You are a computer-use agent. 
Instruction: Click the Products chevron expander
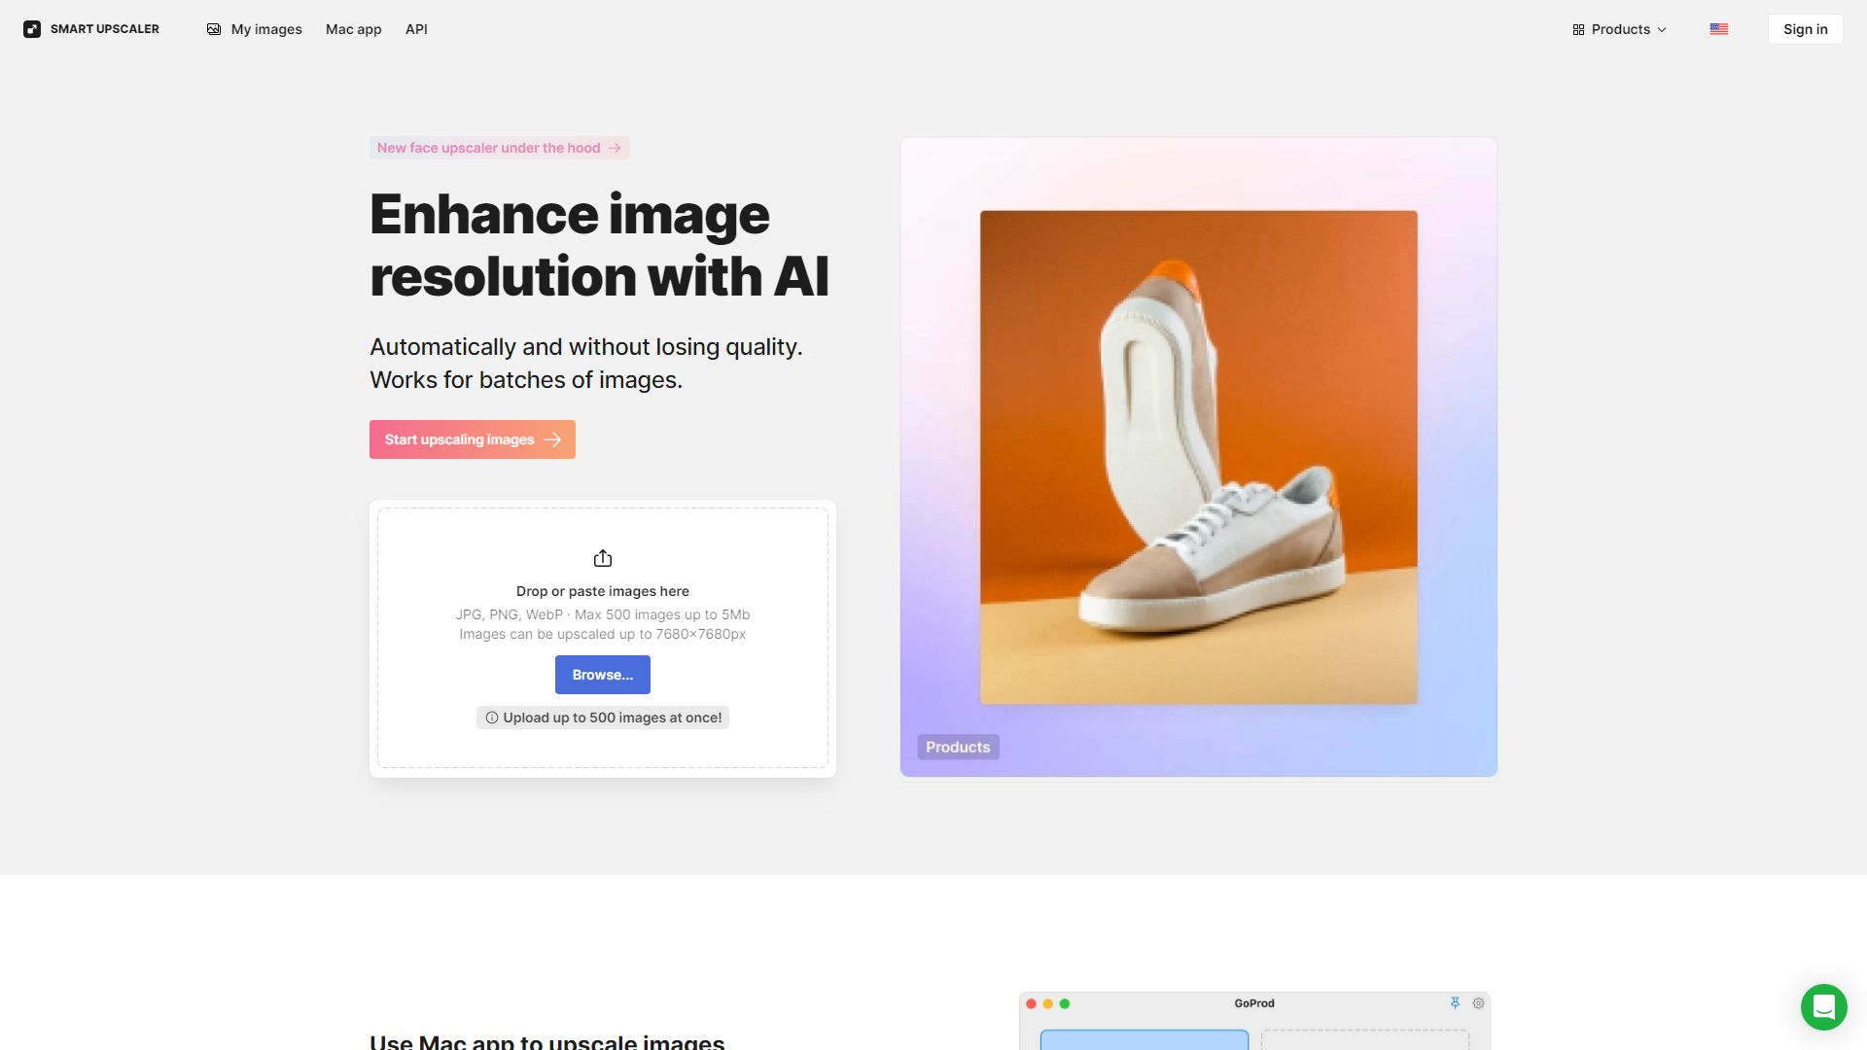pos(1662,28)
